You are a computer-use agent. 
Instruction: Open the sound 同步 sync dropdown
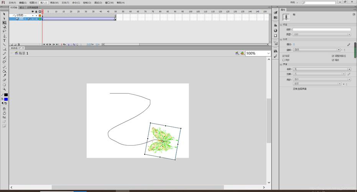point(322,79)
